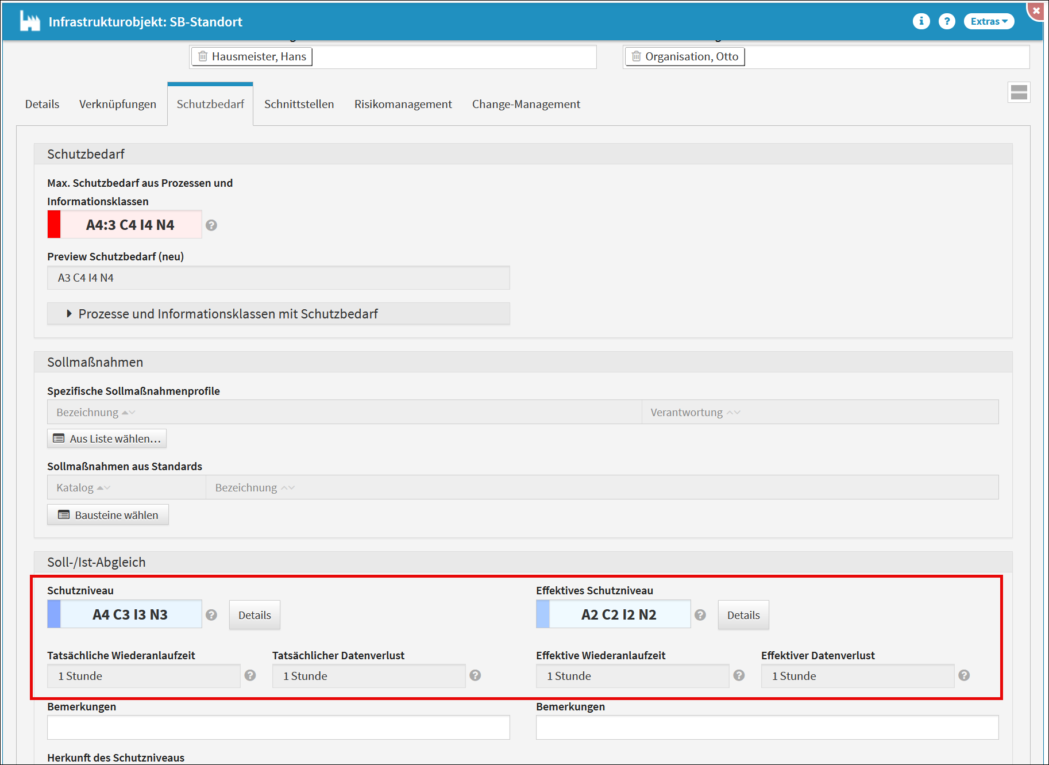Remove Organisation, Otto via trash icon

636,56
